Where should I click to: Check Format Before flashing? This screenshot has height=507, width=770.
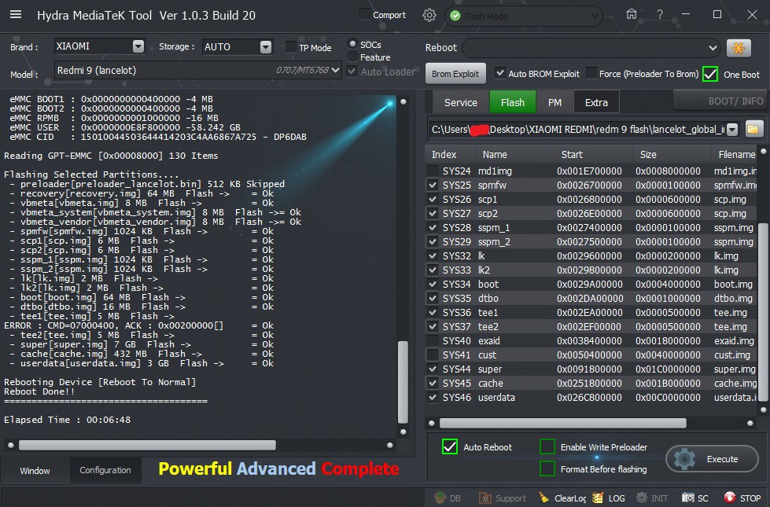tap(547, 468)
